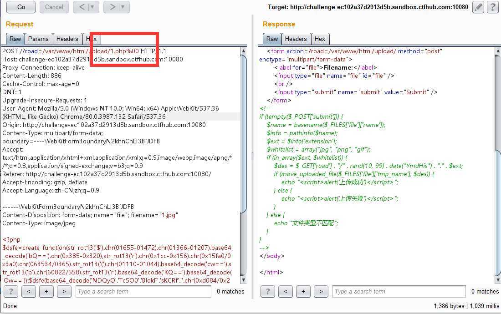The image size is (501, 314).
Task: Click next match button in request search
Action: coord(64,291)
